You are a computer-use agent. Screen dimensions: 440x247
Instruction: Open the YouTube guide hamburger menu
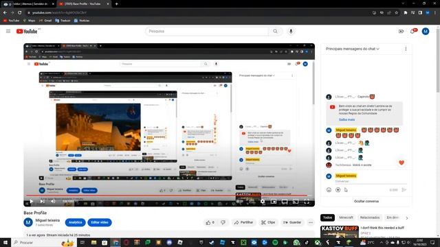(x=8, y=32)
